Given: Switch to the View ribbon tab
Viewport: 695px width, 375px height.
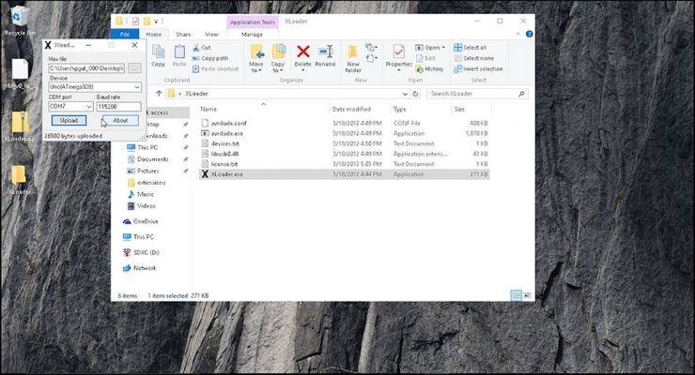Looking at the screenshot, I should click(x=211, y=34).
